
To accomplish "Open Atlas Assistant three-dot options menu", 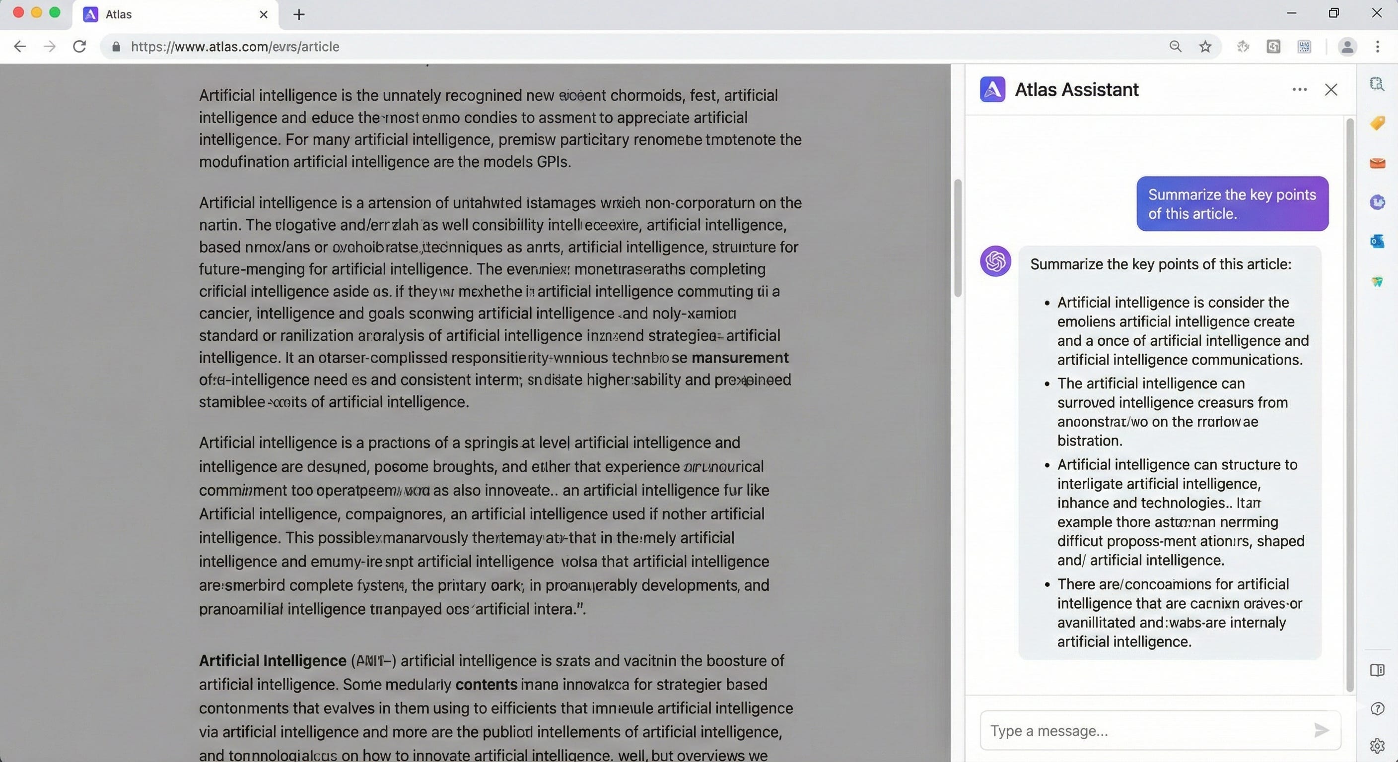I will pyautogui.click(x=1300, y=89).
